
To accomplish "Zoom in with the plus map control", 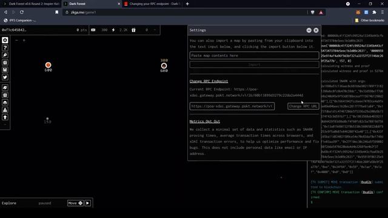I will click(24, 40).
